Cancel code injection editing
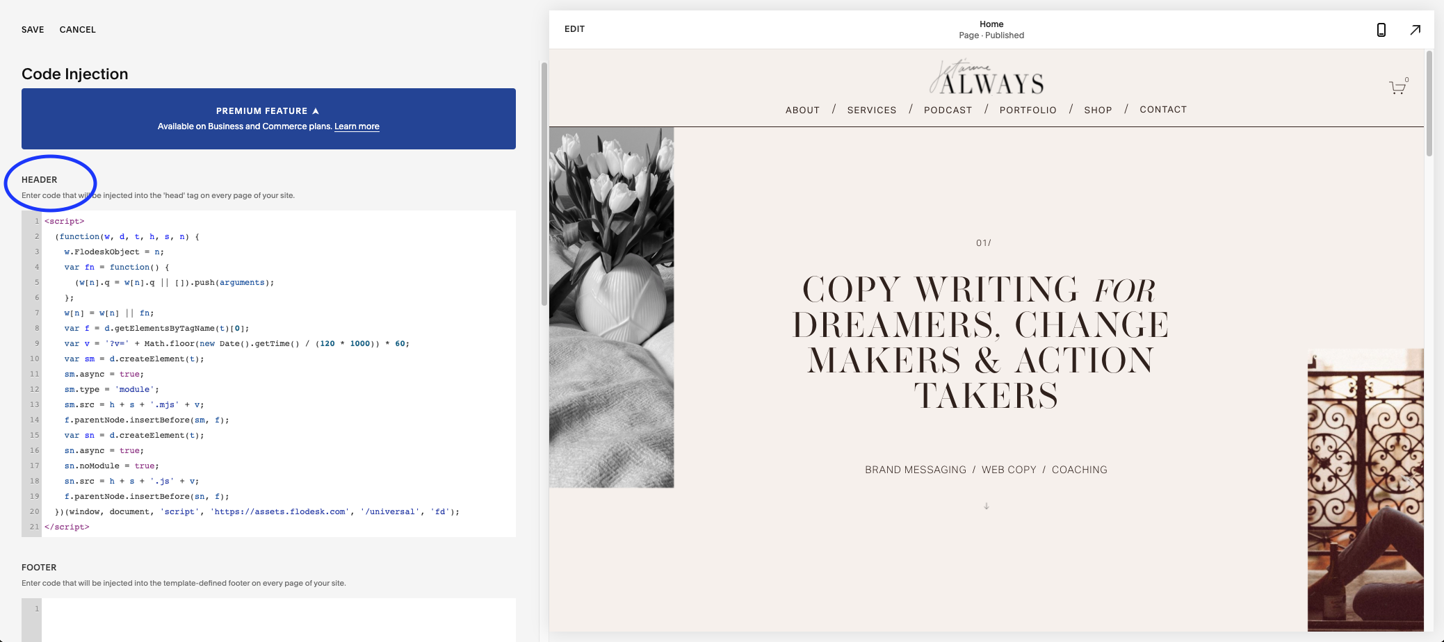This screenshot has height=642, width=1444. [x=78, y=30]
